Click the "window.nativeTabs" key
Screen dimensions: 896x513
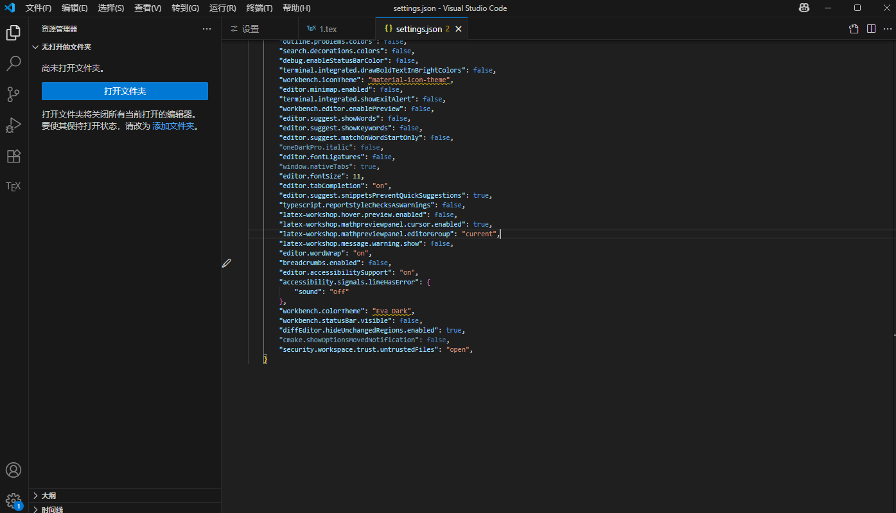tap(317, 167)
